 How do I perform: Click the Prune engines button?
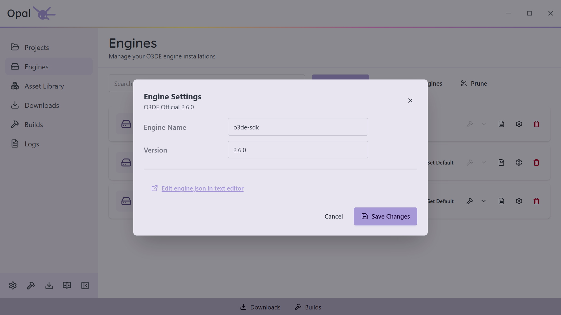(474, 84)
